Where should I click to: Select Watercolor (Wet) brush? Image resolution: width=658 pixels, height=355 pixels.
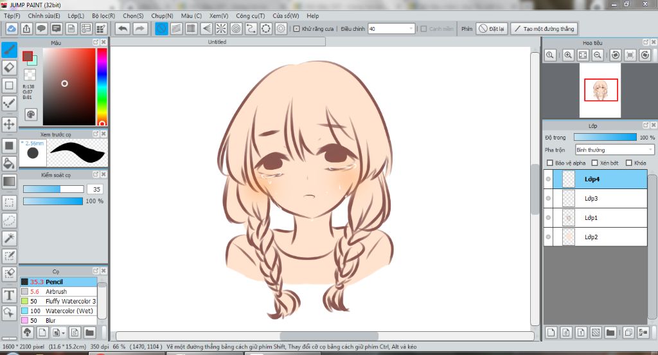(x=58, y=311)
